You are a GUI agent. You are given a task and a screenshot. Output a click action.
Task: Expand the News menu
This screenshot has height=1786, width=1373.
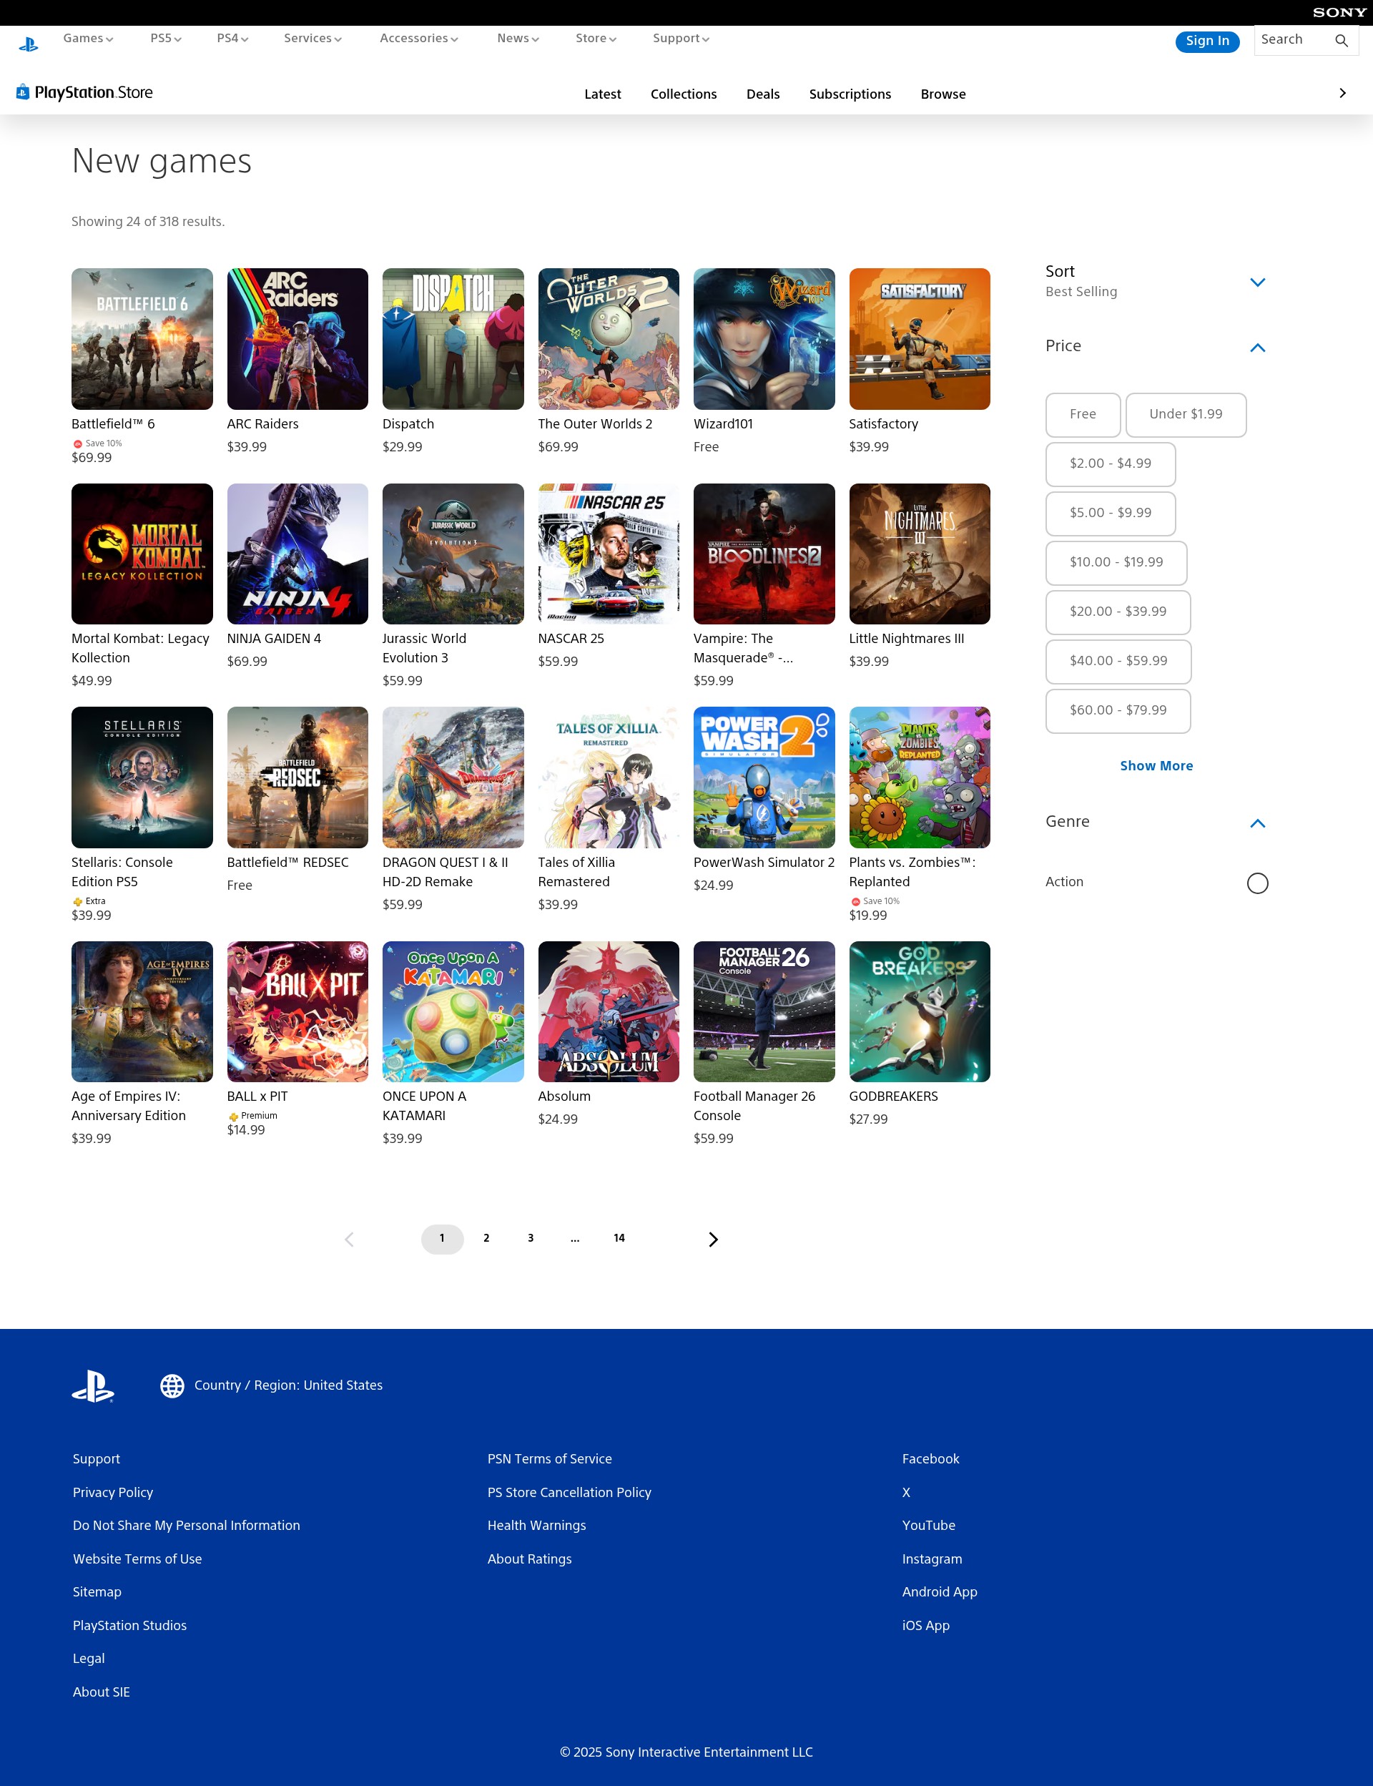pos(518,39)
